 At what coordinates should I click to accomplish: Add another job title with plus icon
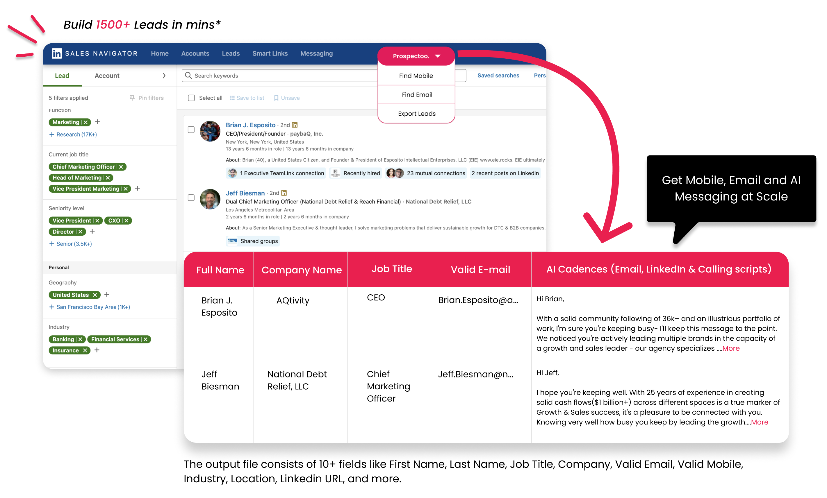(137, 189)
